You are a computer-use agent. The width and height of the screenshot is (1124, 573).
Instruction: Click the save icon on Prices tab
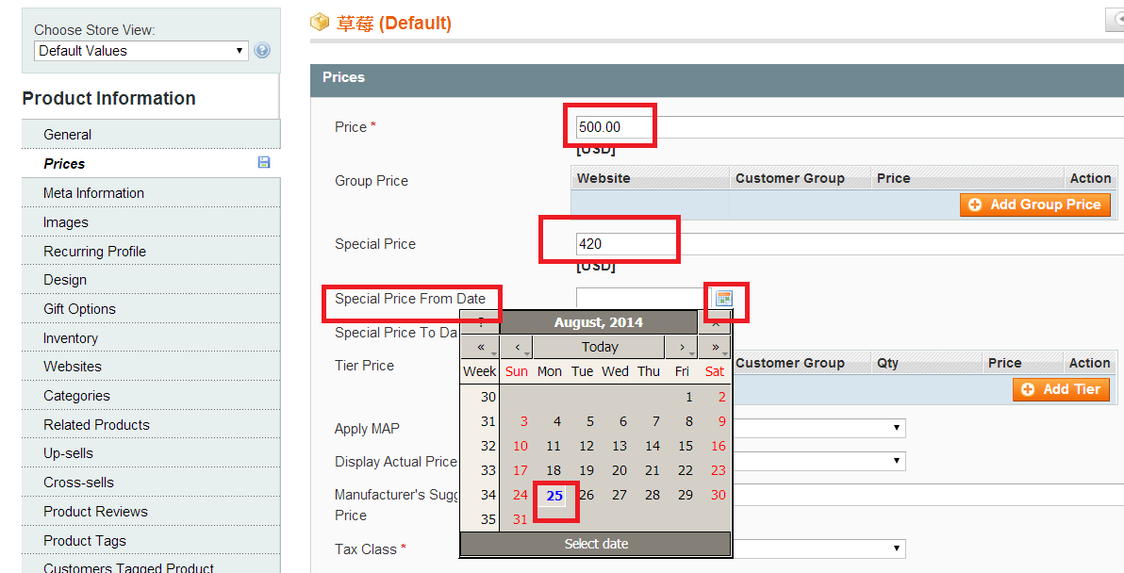(264, 163)
